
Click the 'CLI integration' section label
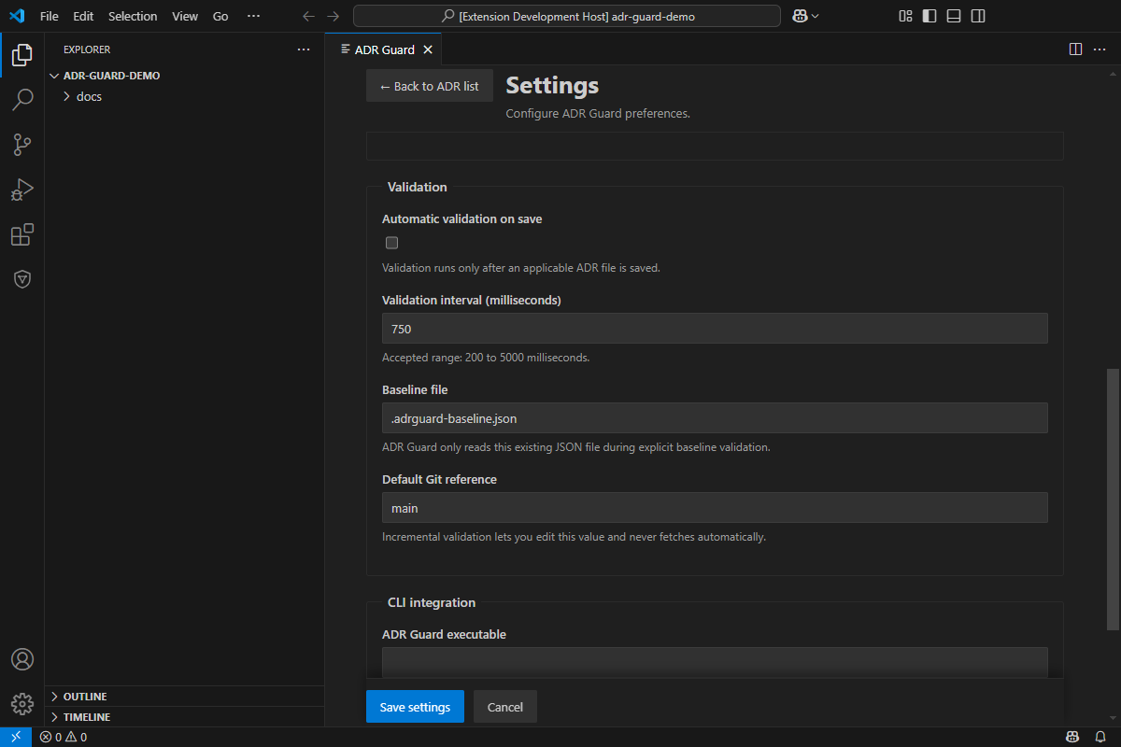point(432,602)
